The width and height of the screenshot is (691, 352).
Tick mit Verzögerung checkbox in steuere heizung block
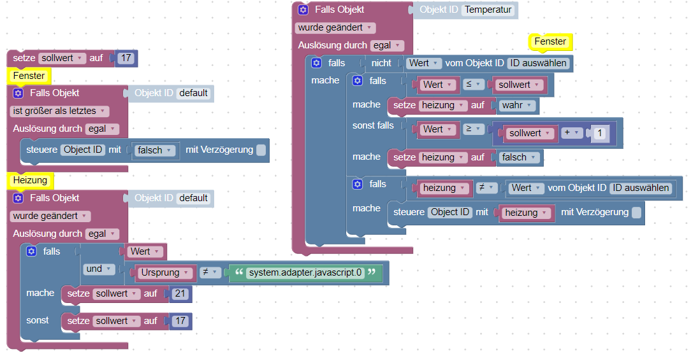tap(636, 213)
